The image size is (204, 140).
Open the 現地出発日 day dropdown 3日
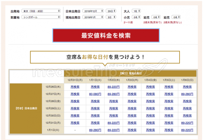(111, 17)
